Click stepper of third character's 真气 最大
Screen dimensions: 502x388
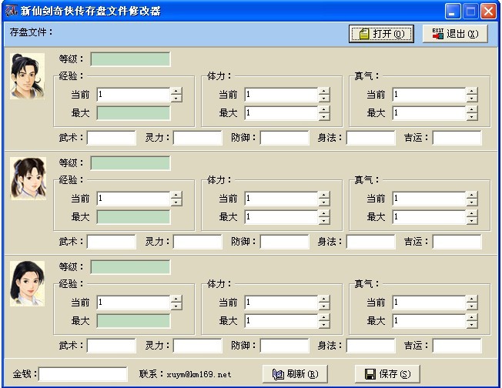coord(471,321)
